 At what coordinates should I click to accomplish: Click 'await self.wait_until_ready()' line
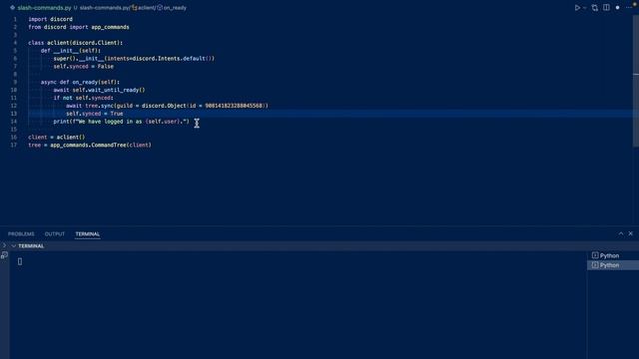[x=99, y=90]
